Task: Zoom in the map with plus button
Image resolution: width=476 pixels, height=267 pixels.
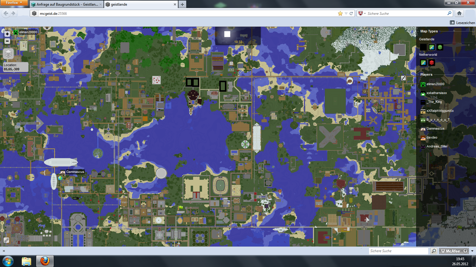Action: pos(7,34)
